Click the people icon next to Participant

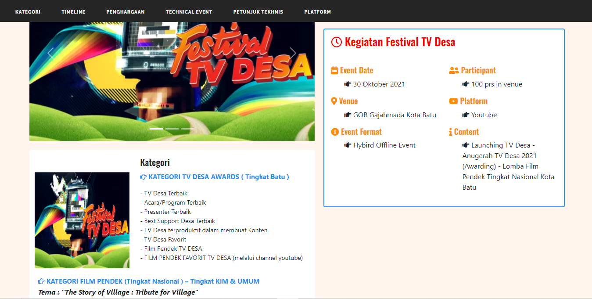click(454, 70)
